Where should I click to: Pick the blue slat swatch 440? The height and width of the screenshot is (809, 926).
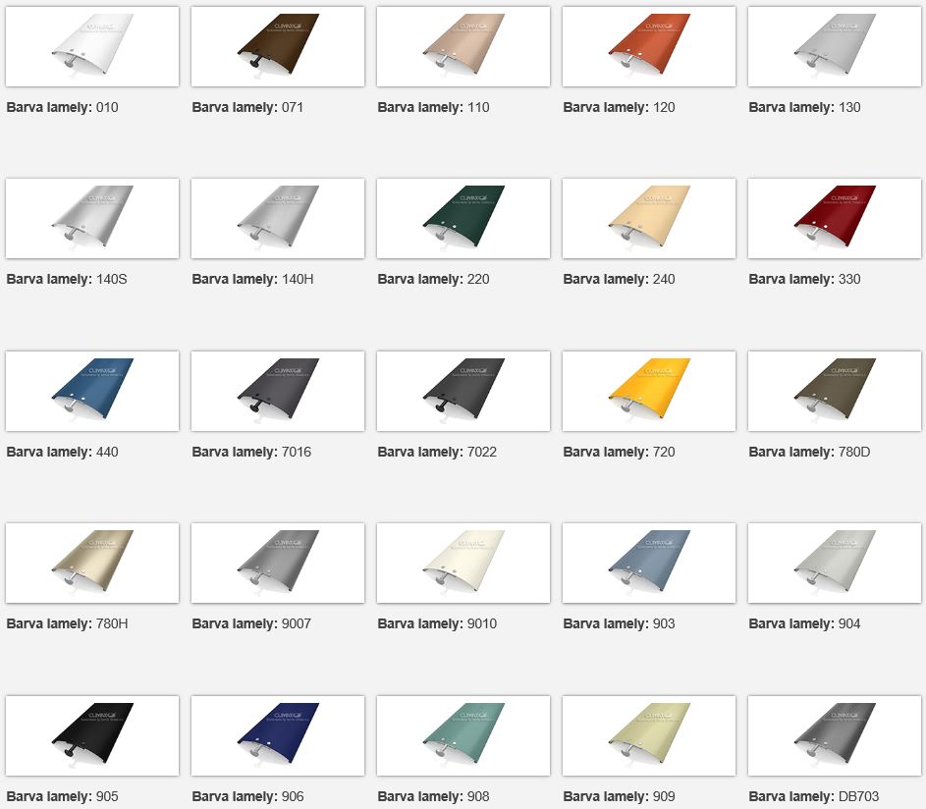coord(92,391)
